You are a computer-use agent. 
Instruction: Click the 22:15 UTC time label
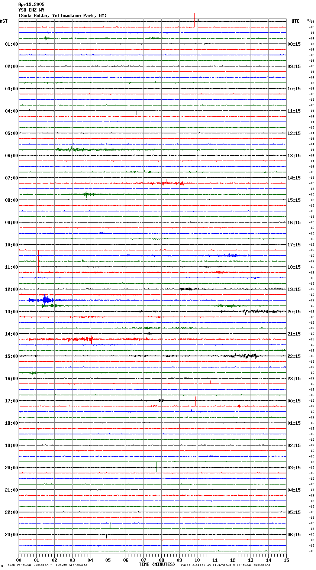point(294,356)
